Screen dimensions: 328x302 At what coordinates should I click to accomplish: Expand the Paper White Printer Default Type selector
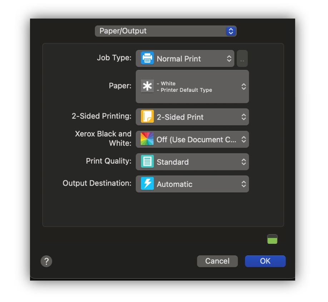[192, 86]
